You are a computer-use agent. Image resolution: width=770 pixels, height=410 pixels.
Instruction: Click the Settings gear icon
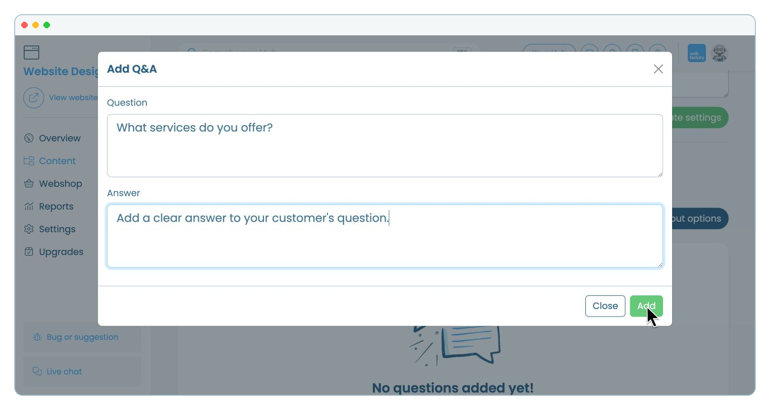[29, 229]
